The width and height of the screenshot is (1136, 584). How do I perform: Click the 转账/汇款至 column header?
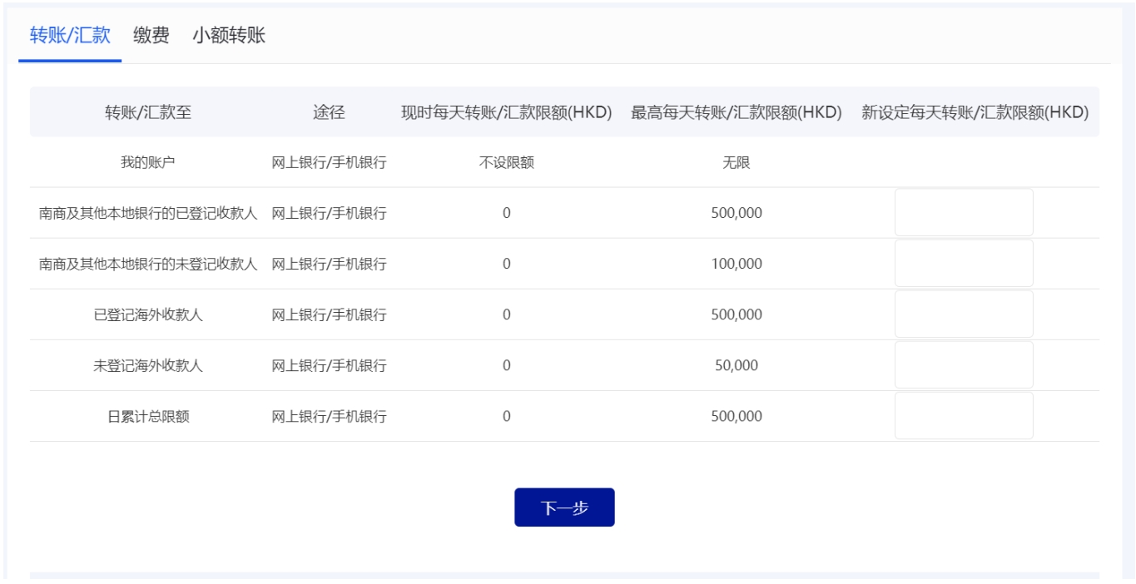pyautogui.click(x=148, y=112)
